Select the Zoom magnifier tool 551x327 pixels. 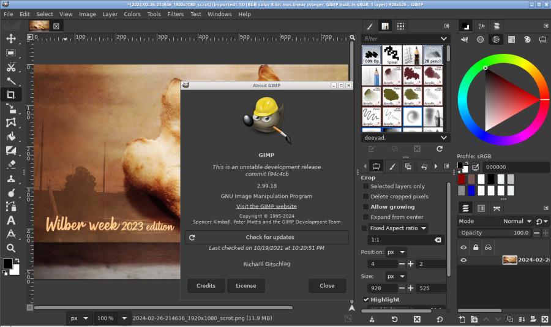point(11,248)
